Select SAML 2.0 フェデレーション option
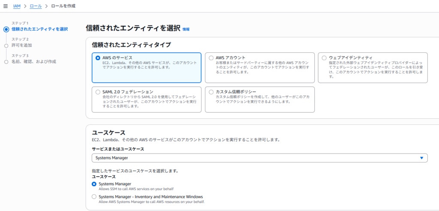The height and width of the screenshot is (211, 439). (147, 99)
